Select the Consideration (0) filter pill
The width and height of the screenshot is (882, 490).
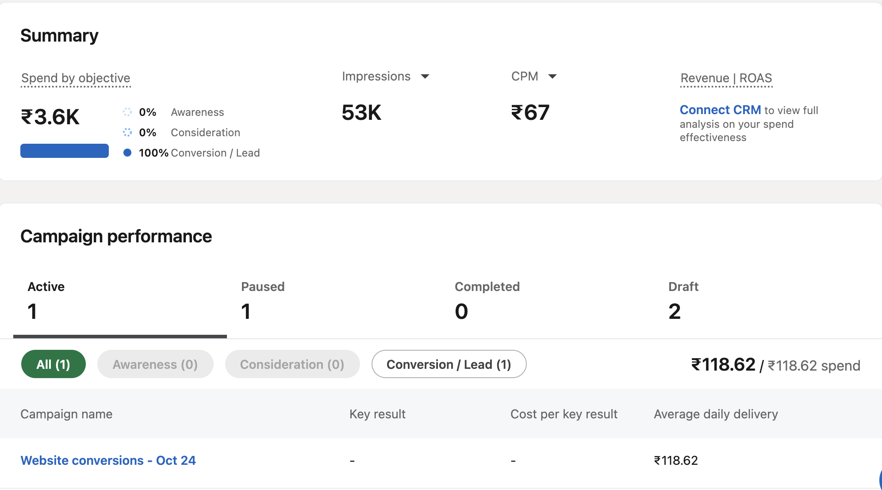pos(292,364)
